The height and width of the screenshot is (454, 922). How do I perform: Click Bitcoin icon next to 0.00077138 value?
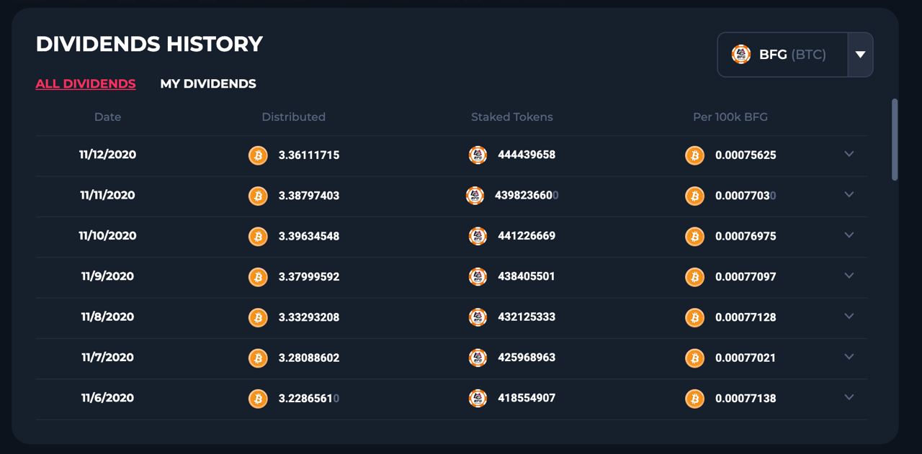(694, 399)
